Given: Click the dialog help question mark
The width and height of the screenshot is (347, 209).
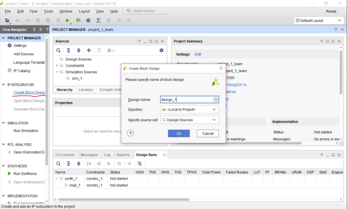Looking at the screenshot, I should (x=130, y=133).
